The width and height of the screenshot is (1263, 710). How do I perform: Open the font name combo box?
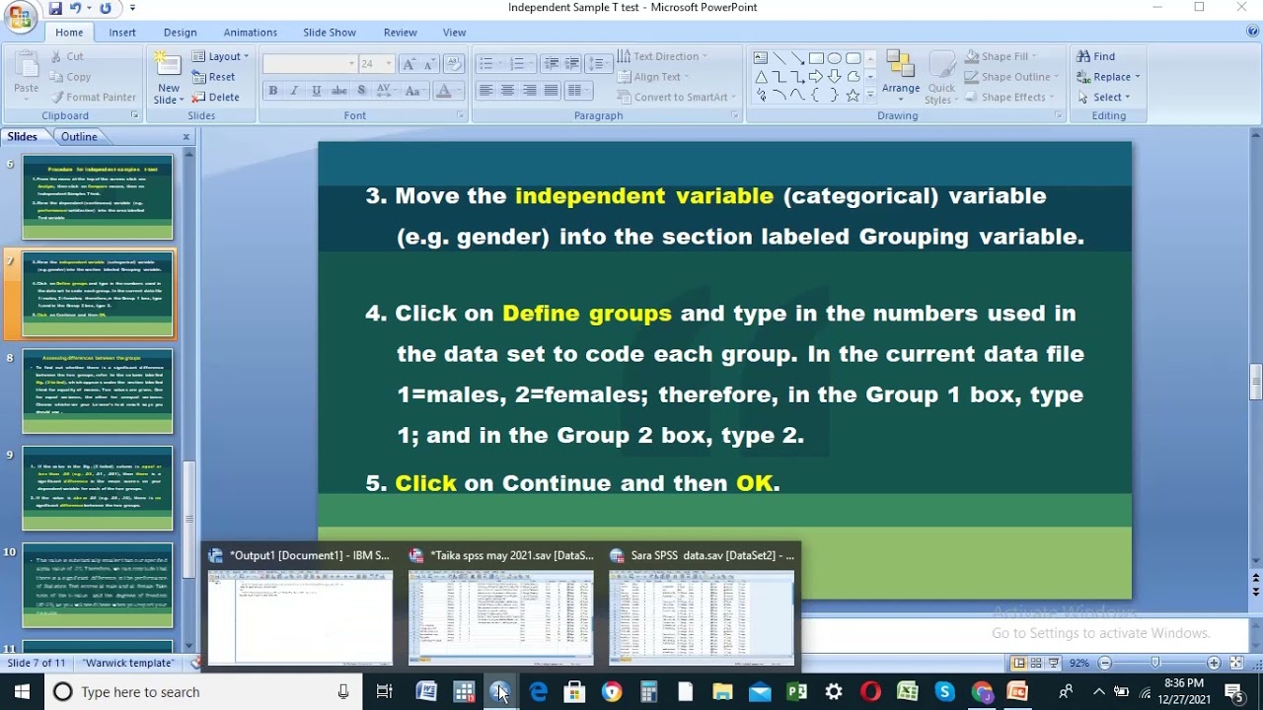point(309,64)
